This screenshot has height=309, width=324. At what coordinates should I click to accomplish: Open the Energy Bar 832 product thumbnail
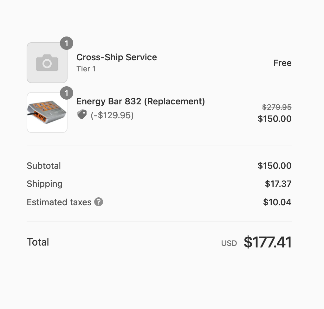point(47,112)
